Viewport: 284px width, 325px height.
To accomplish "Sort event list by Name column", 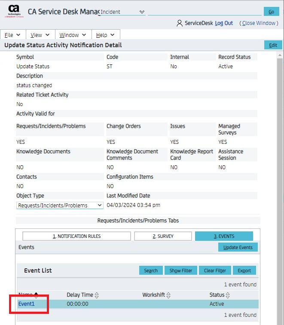I will pos(36,295).
